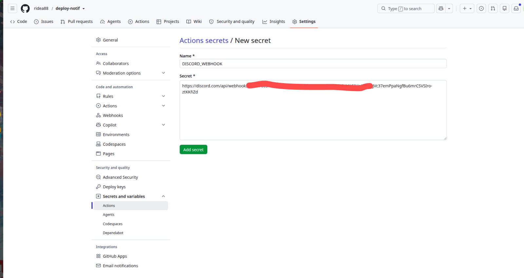Open the Projects tab

[x=168, y=22]
